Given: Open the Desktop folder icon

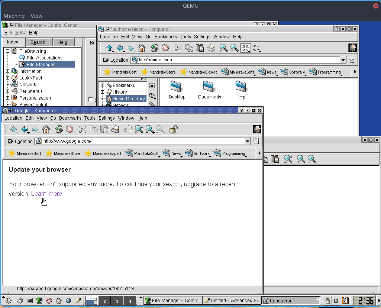Looking at the screenshot, I should pos(177,90).
